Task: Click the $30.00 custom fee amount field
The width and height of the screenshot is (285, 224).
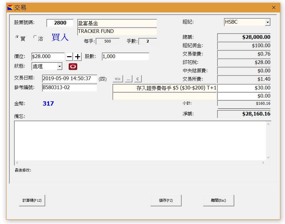Action: coord(244,88)
